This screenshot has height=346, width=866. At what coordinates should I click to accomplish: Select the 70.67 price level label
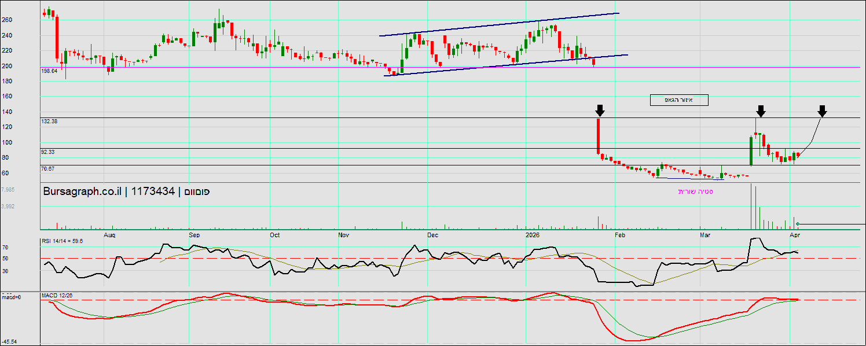tap(47, 169)
